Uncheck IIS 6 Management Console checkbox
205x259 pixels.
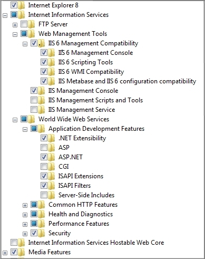44,53
